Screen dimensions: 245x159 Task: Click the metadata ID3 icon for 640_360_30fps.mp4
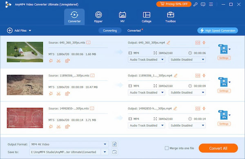pyautogui.click(x=198, y=43)
